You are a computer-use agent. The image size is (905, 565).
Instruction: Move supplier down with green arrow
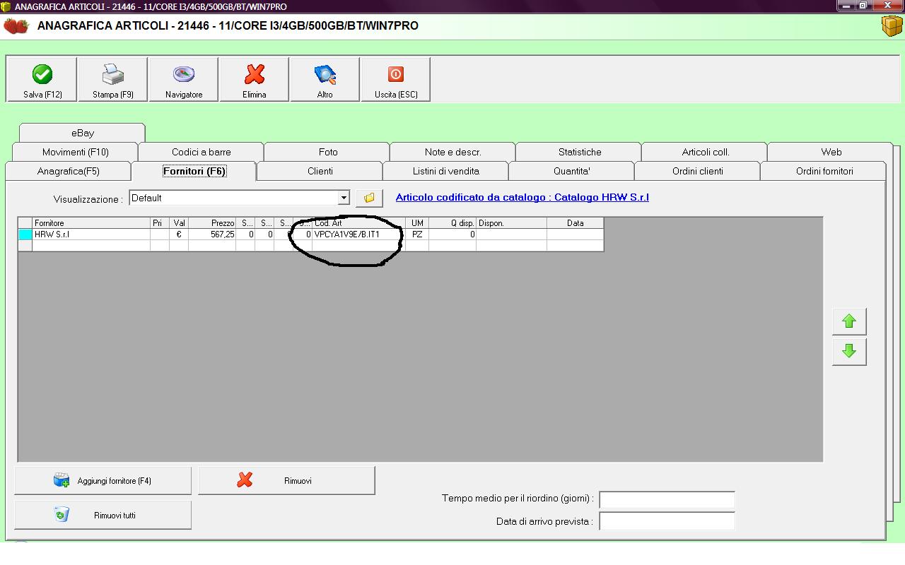(849, 351)
